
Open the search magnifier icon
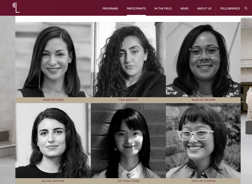246,8
